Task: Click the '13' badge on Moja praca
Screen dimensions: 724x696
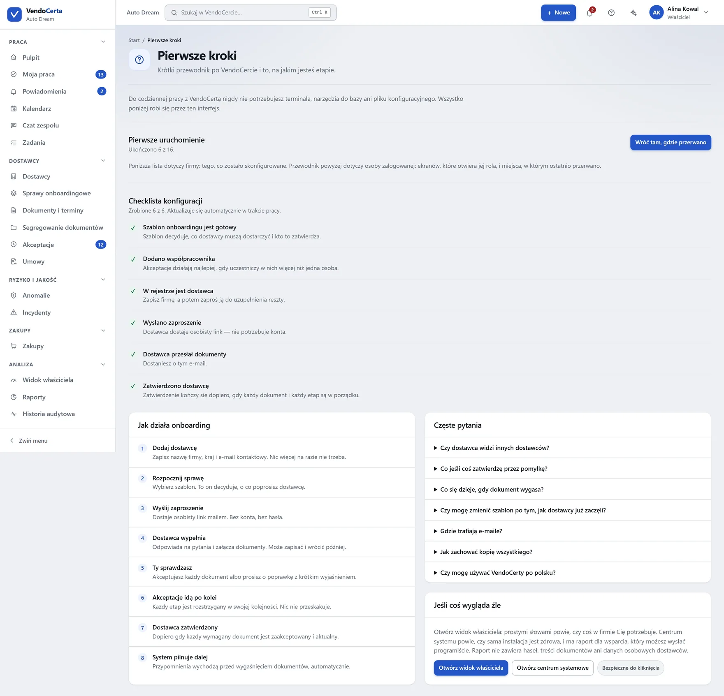Action: click(101, 74)
